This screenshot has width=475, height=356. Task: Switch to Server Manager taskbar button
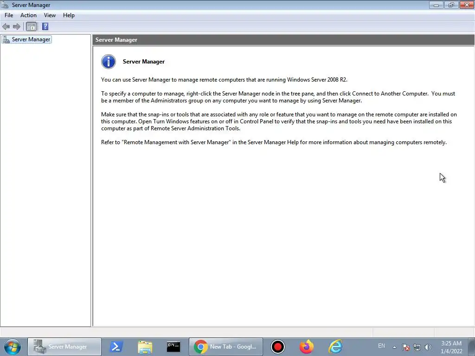pyautogui.click(x=64, y=347)
